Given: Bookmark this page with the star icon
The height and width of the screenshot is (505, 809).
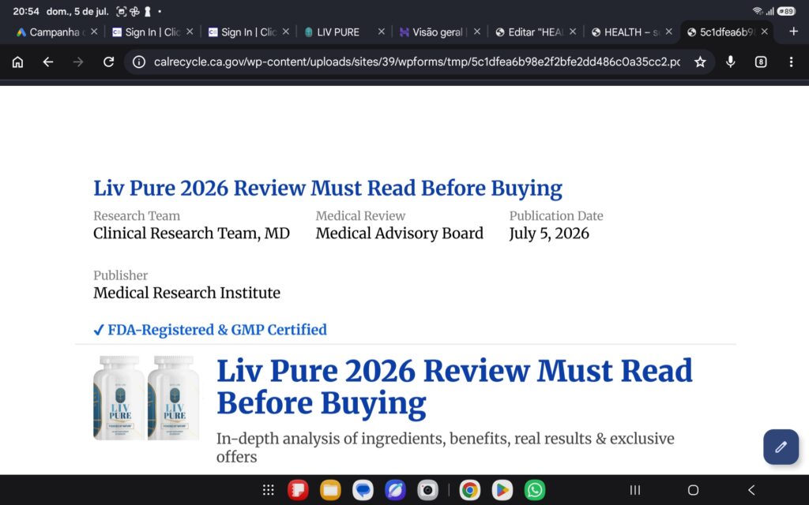Looking at the screenshot, I should coord(700,62).
